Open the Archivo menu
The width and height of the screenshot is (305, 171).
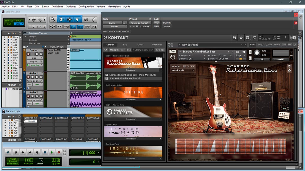point(5,7)
